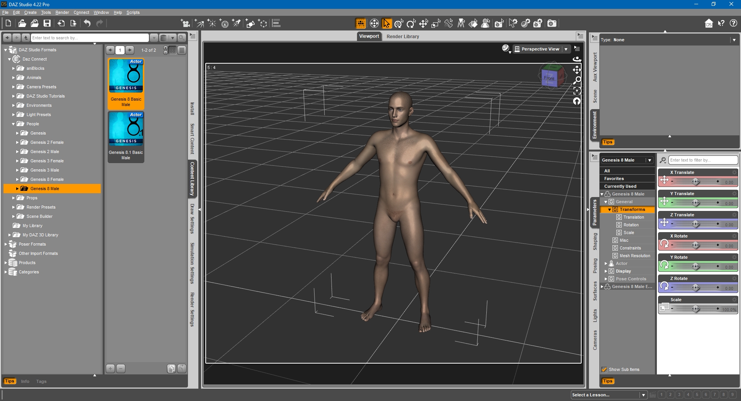Open the Render menu
The width and height of the screenshot is (741, 401).
62,12
